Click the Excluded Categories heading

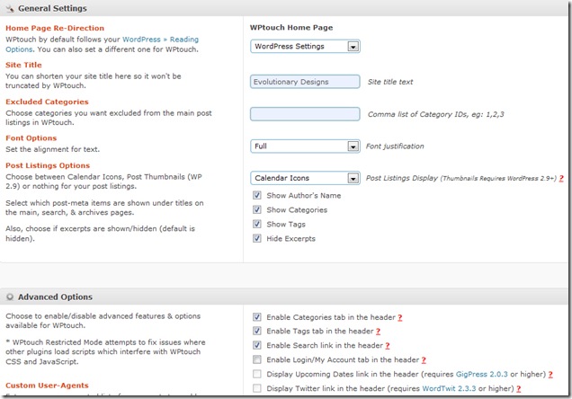coord(47,102)
